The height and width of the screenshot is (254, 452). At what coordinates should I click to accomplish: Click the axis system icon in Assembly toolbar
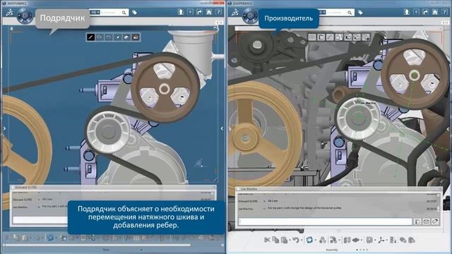coord(381,240)
